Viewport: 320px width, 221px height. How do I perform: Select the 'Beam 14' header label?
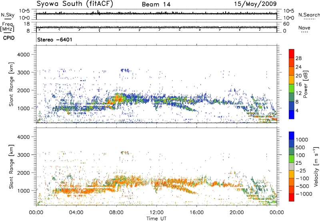pos(156,4)
